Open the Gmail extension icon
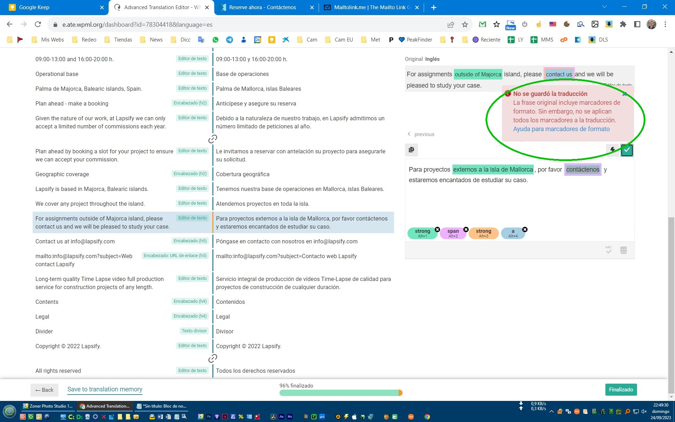This screenshot has width=675, height=422. (482, 24)
